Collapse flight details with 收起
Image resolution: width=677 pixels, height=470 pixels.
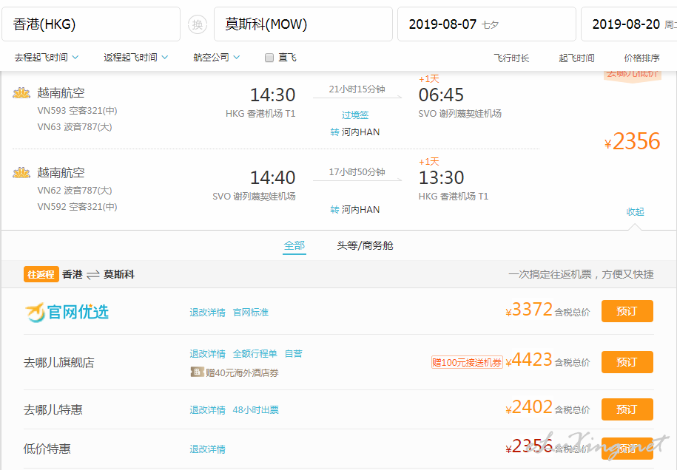pyautogui.click(x=635, y=211)
